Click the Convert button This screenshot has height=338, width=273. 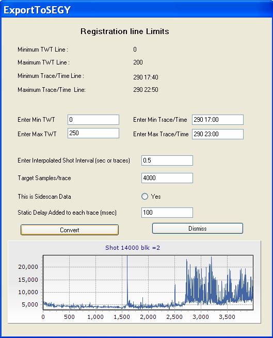pos(70,230)
